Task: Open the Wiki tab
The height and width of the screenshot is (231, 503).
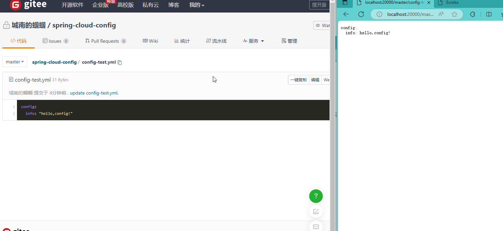Action: (x=150, y=41)
